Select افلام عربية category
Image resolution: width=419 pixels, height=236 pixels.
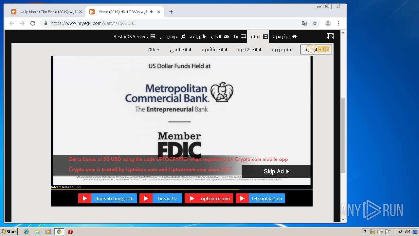[x=282, y=49]
